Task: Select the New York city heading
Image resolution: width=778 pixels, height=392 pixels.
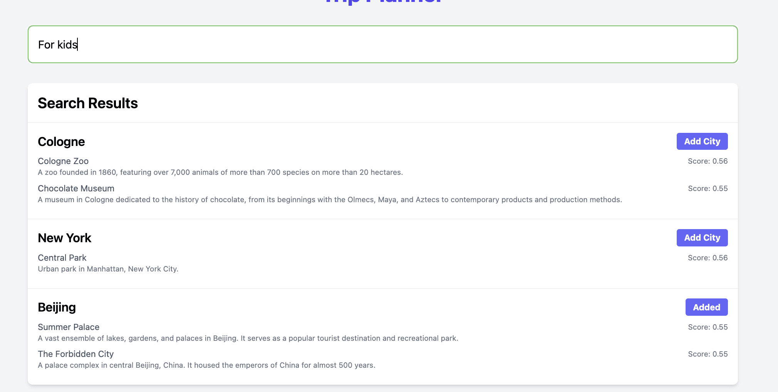Action: pos(64,238)
